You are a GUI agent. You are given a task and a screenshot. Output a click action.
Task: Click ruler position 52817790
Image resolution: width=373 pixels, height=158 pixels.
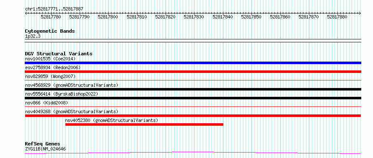pos(80,17)
